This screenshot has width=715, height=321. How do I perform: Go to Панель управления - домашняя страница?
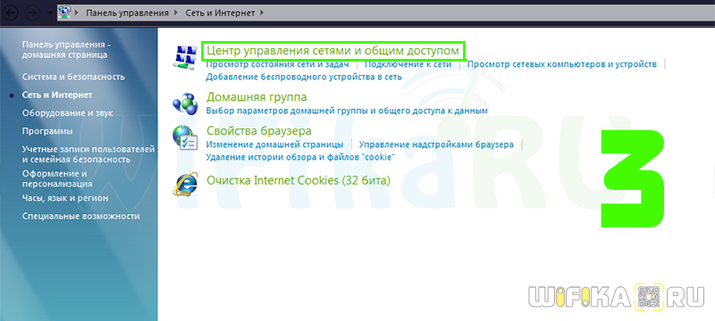click(66, 50)
